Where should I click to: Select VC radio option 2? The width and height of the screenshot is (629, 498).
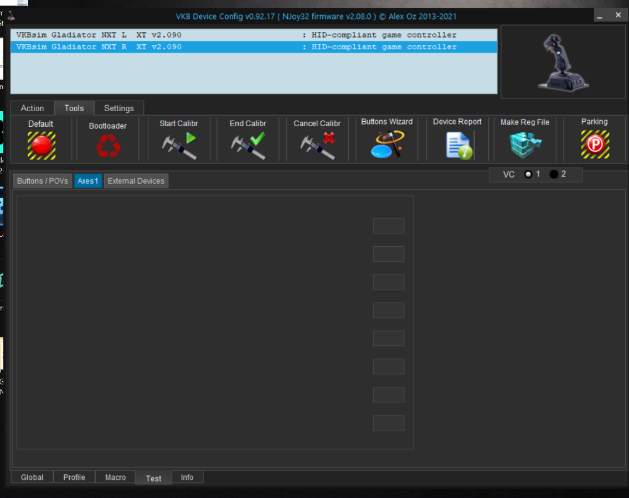point(554,174)
